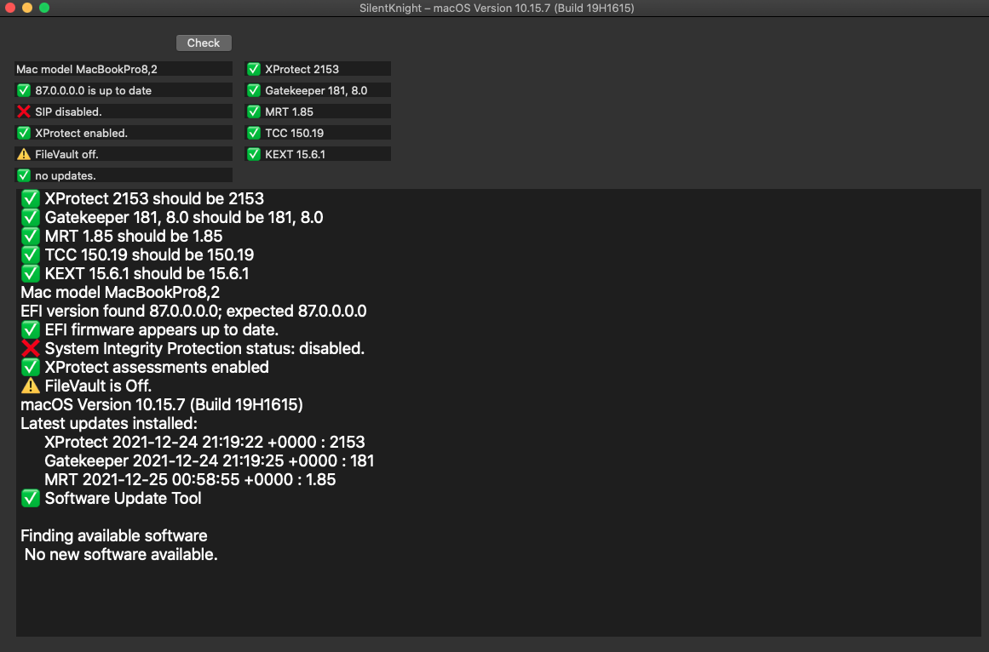Click checkmark on 'TCC 150.19 should be 150.19' line
The height and width of the screenshot is (652, 989).
pos(31,255)
